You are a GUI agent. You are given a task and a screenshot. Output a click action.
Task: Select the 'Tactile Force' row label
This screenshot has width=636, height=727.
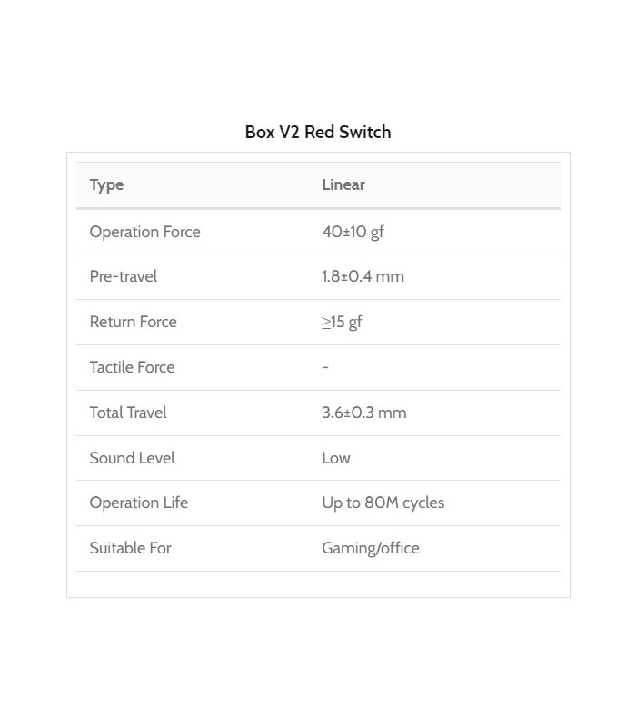point(132,367)
